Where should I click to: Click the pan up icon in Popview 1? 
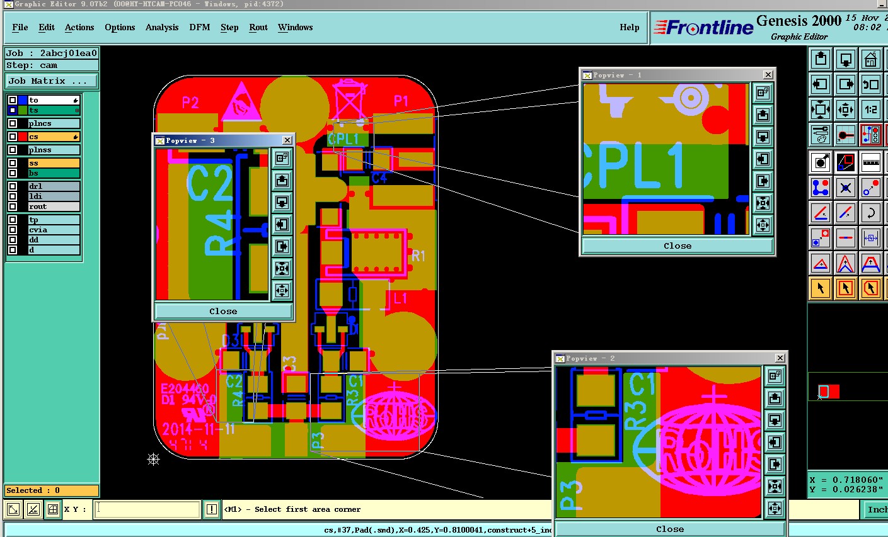click(x=763, y=115)
